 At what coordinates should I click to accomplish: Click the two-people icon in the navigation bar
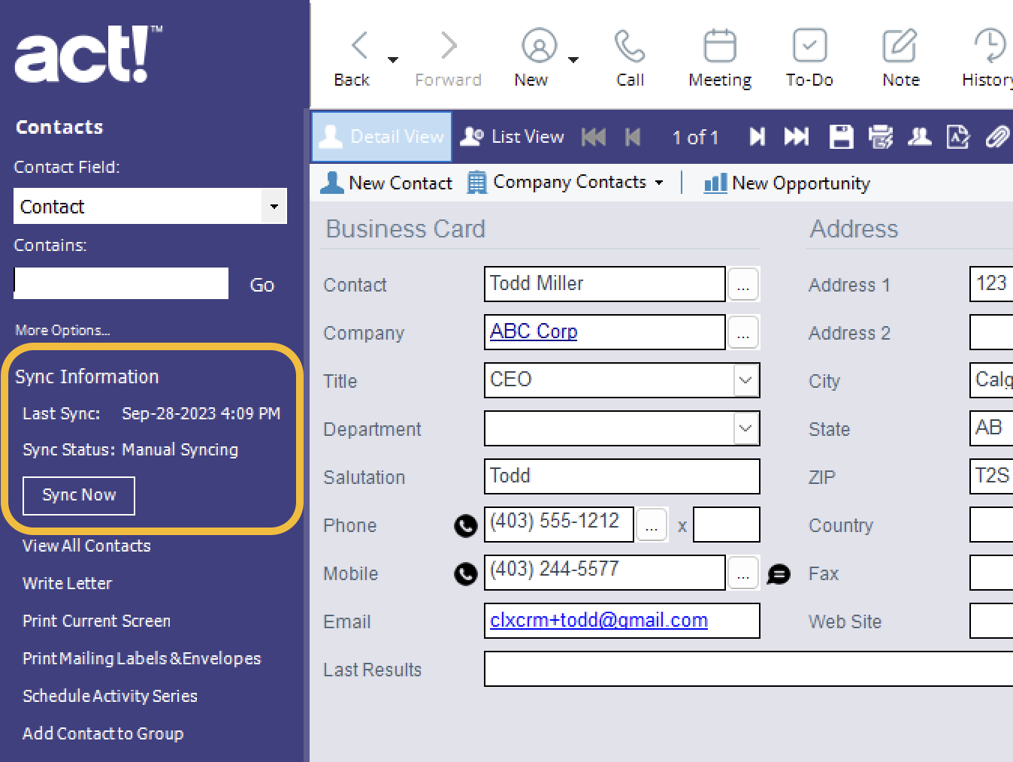click(x=920, y=137)
